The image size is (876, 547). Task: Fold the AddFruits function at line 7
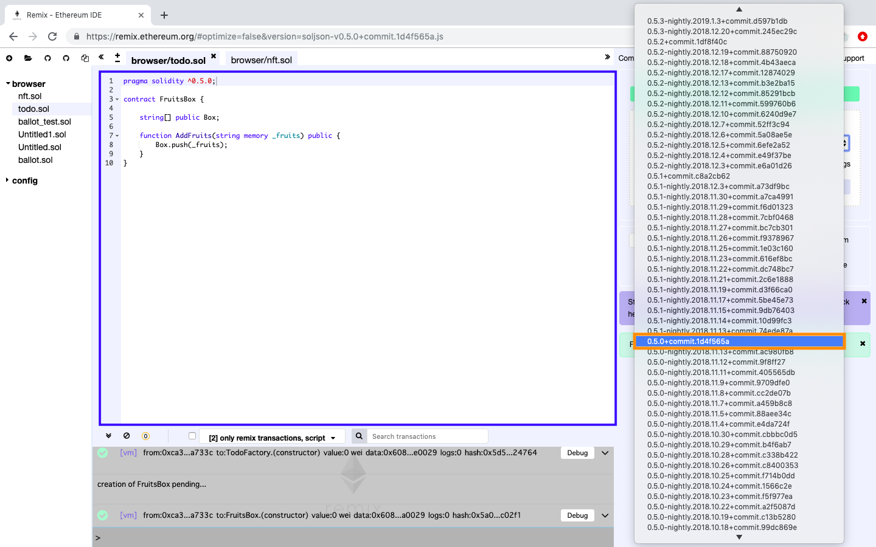(117, 136)
